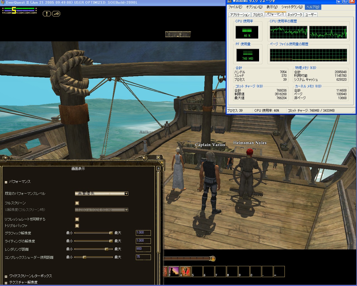Viewport: 357px width, 286px height.
Task: Adjust the ライティングの解像度 slider handle
Action: pyautogui.click(x=111, y=241)
